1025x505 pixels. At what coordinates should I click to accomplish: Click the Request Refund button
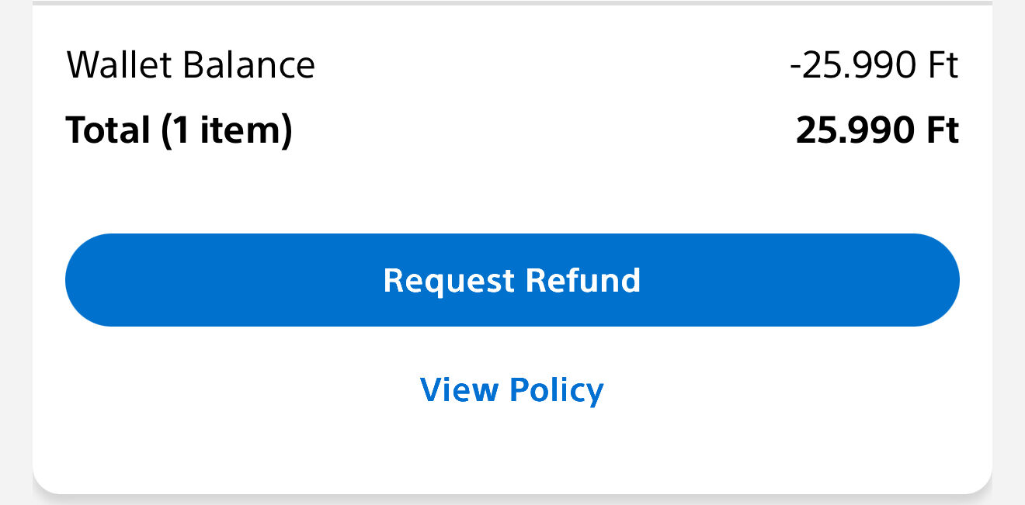click(512, 280)
